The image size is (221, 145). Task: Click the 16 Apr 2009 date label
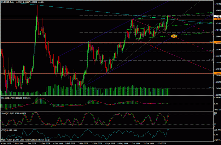click(110, 144)
